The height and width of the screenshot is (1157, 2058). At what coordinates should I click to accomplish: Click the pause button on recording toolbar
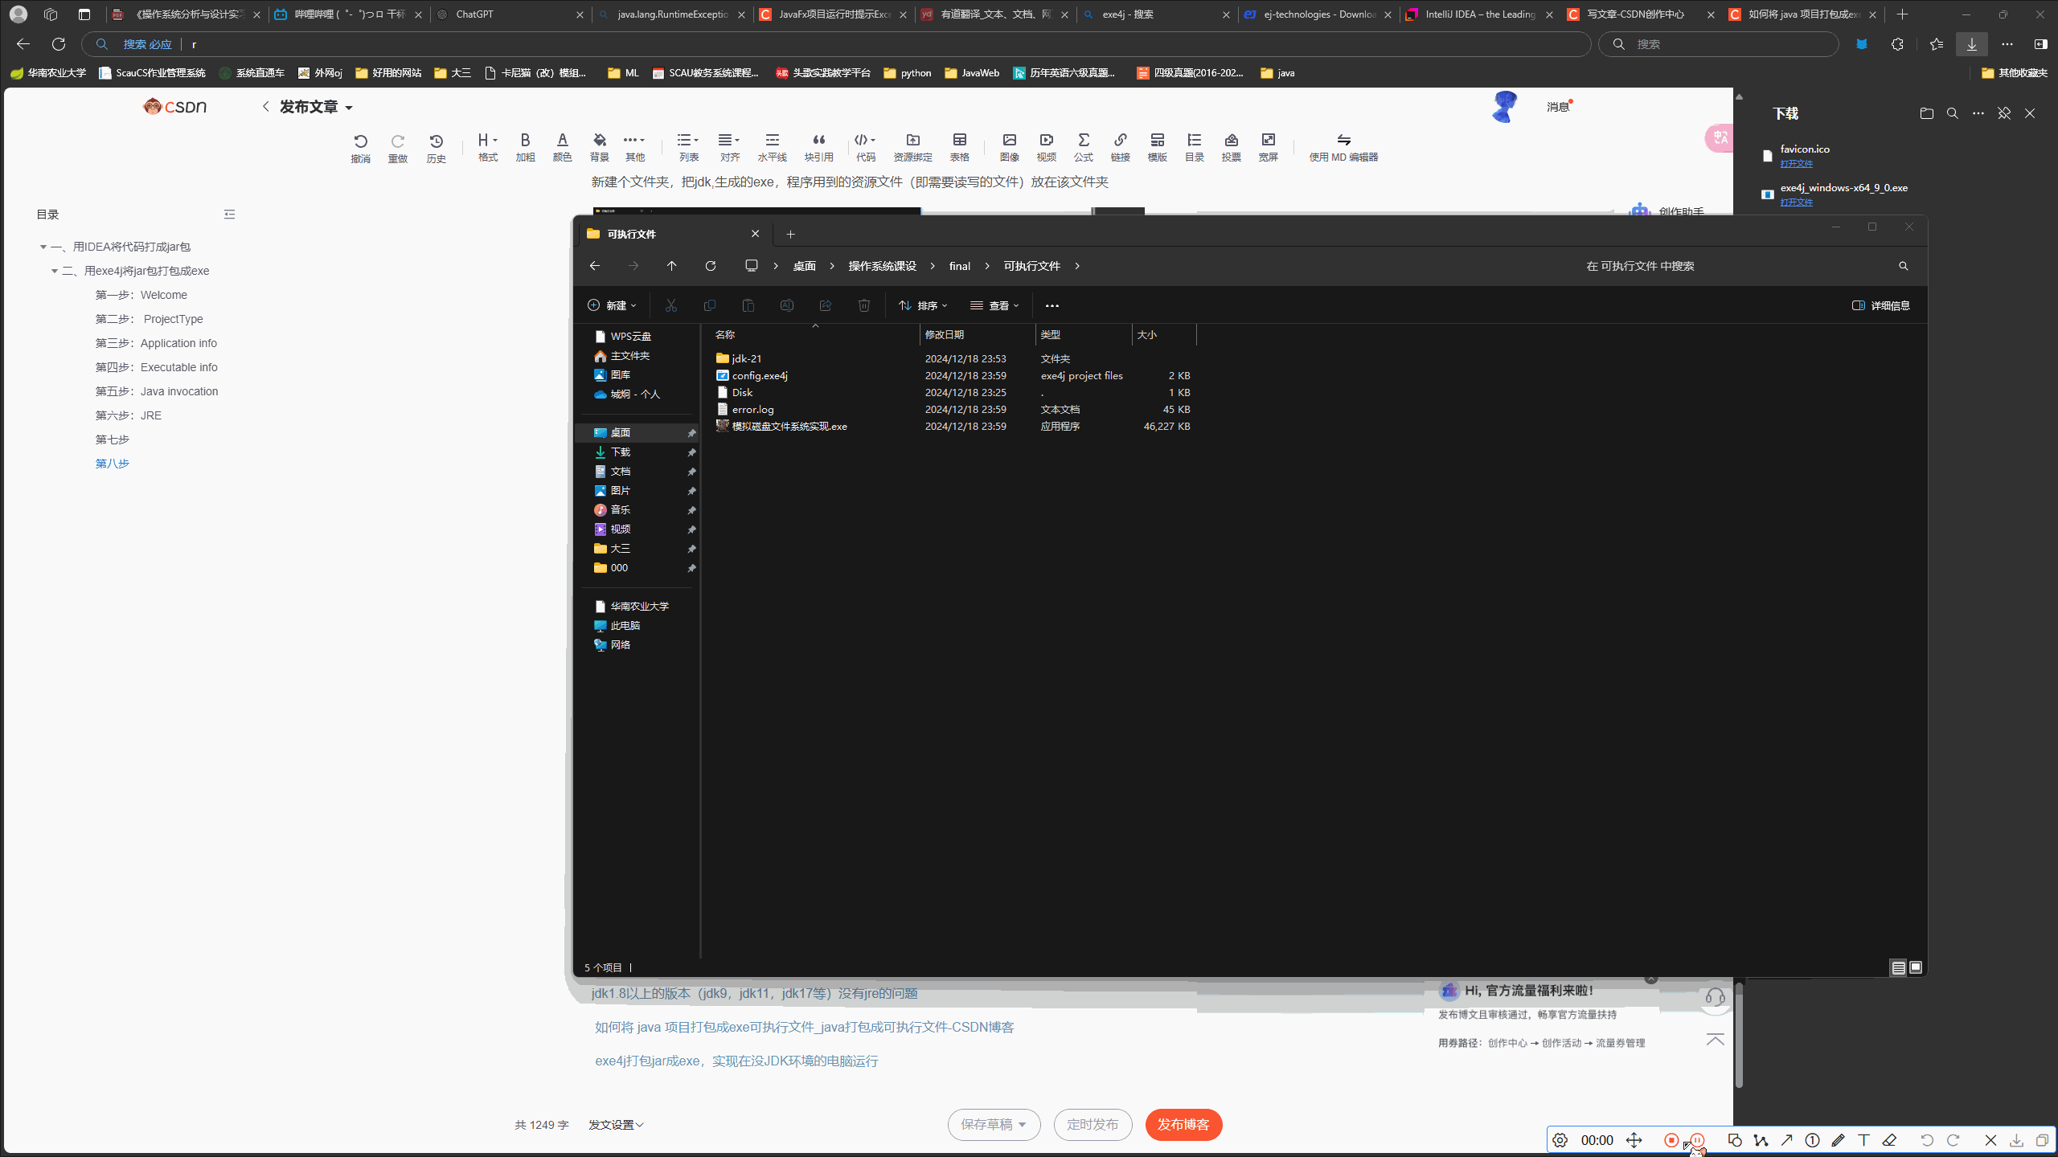[1697, 1140]
